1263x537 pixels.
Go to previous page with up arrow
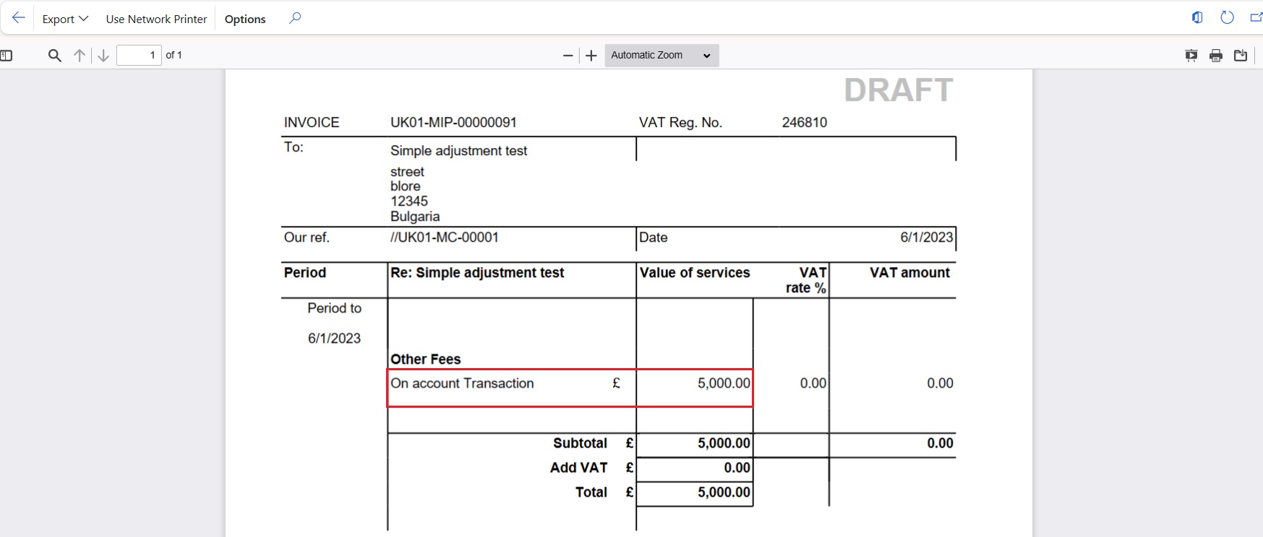click(80, 56)
